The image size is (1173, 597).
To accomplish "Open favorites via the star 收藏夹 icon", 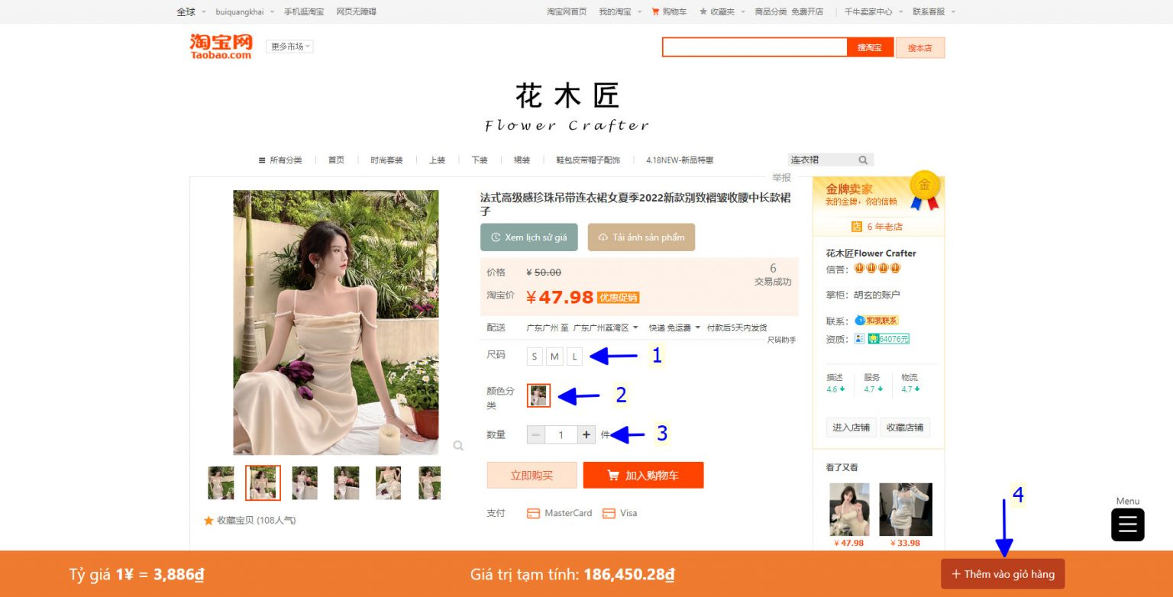I will tap(703, 11).
